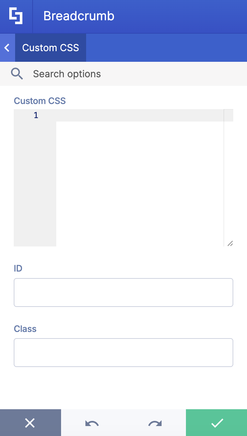247x436 pixels.
Task: Click the back chevron beside Custom CSS
Action: click(x=7, y=48)
